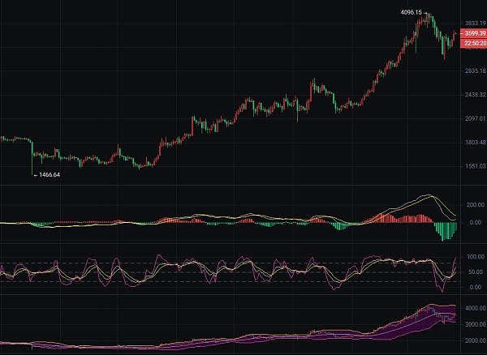Click the 2835.18 price axis label
The width and height of the screenshot is (487, 355).
475,71
